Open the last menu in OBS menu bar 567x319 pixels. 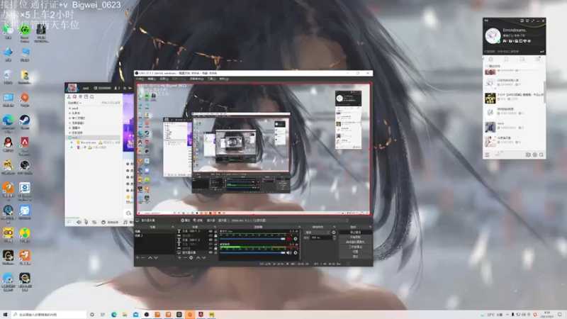point(224,79)
